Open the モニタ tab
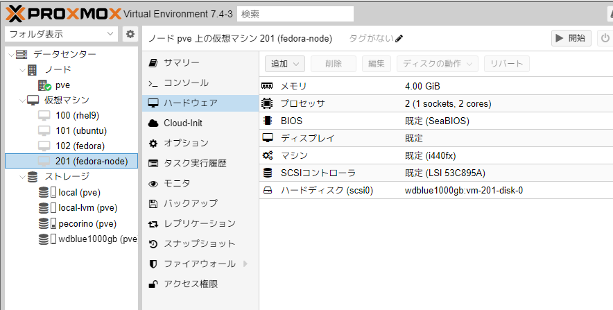 click(200, 183)
